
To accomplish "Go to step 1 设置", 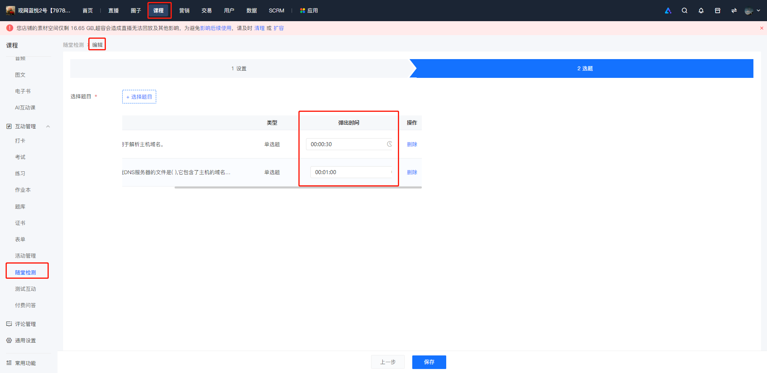I will 240,69.
